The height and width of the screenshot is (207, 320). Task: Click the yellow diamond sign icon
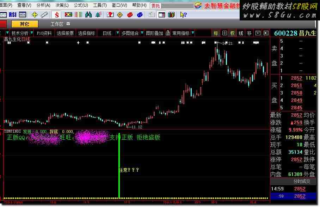point(120,15)
